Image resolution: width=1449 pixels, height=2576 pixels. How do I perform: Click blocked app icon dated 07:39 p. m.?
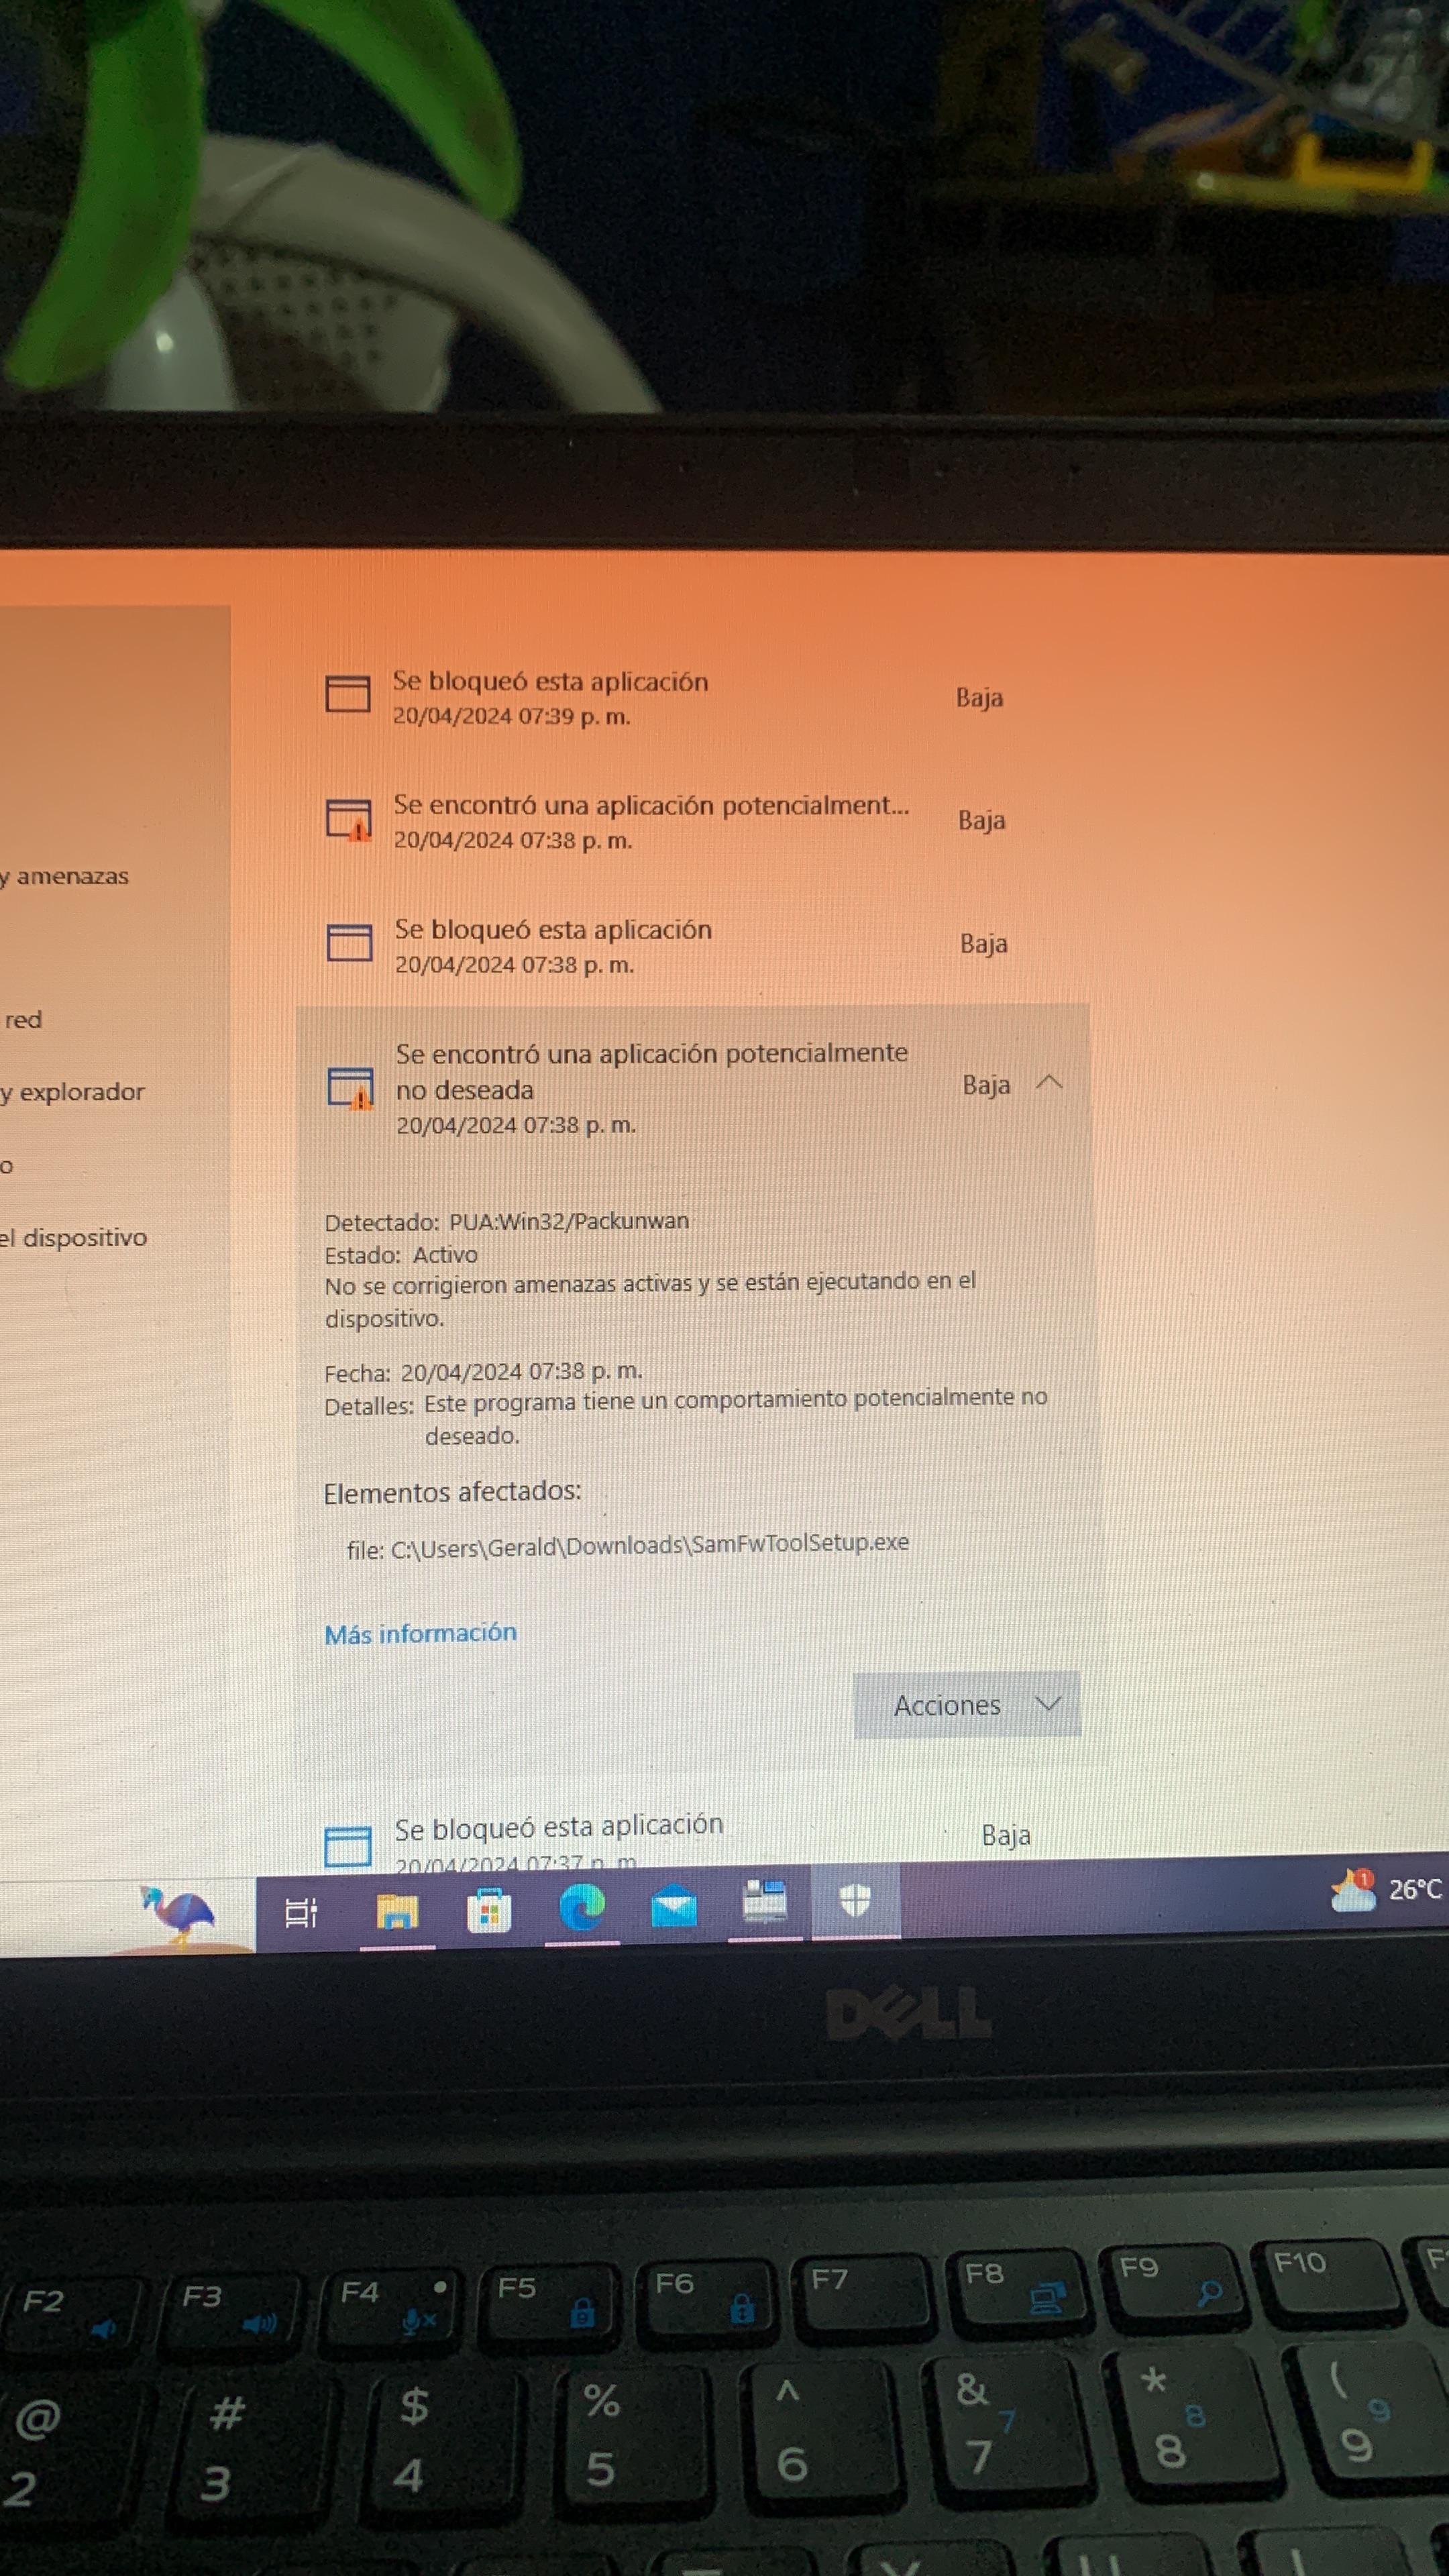(x=348, y=693)
